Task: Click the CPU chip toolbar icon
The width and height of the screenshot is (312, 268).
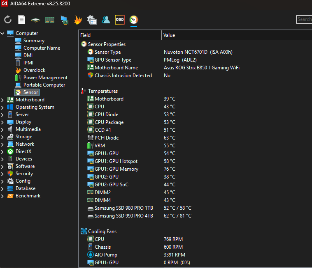Action: tap(36, 19)
